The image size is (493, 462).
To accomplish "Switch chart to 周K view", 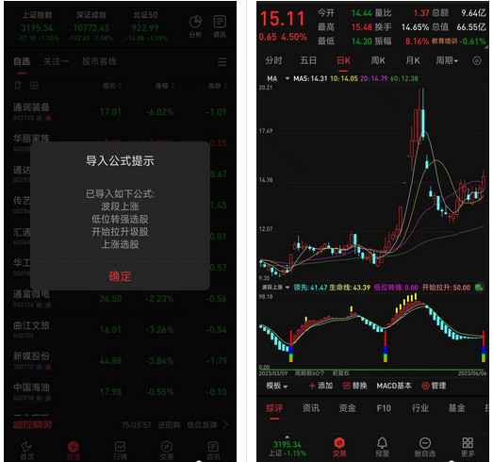I will coord(378,60).
